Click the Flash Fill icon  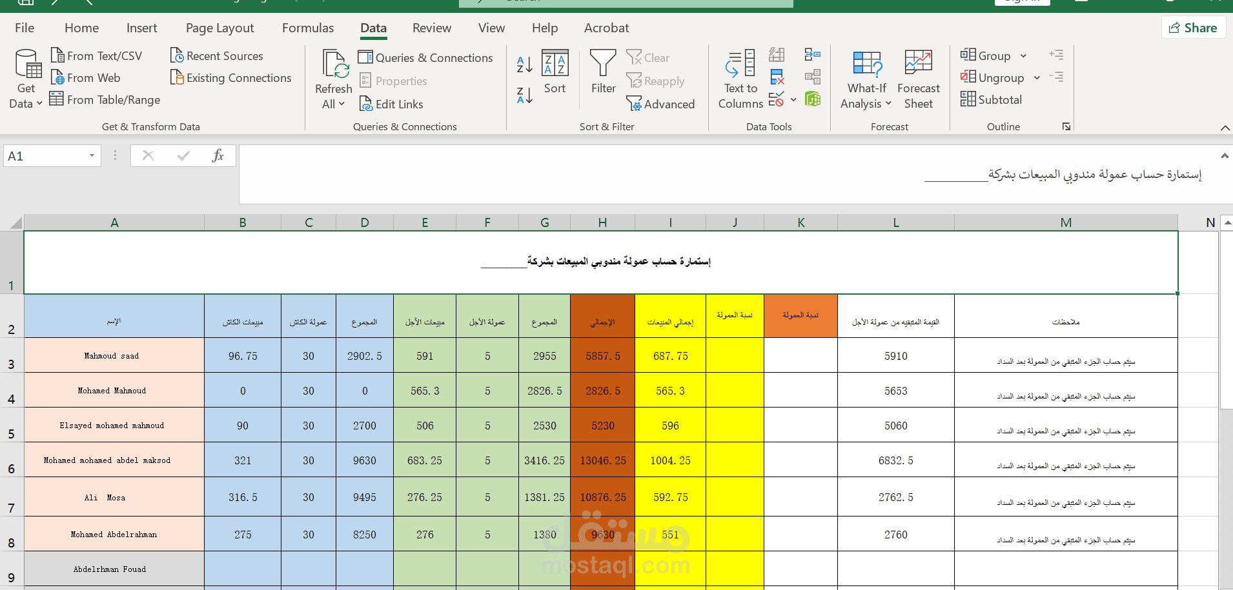point(777,55)
